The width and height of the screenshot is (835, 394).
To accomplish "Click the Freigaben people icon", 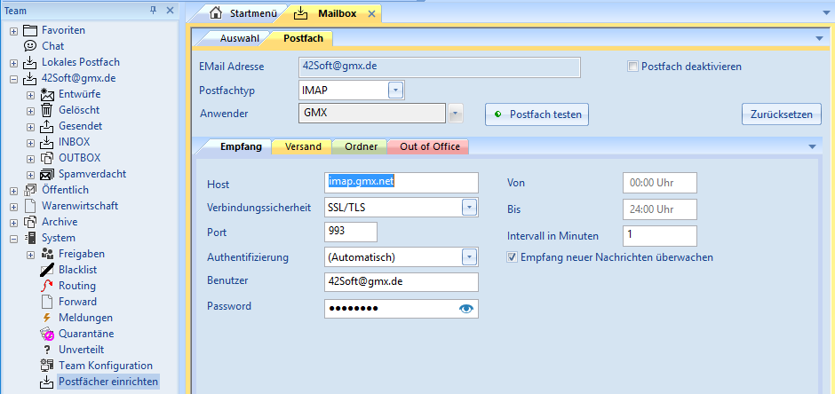I will click(x=47, y=254).
